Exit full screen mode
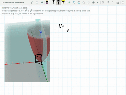126x95 pixels. pyautogui.click(x=123, y=2)
